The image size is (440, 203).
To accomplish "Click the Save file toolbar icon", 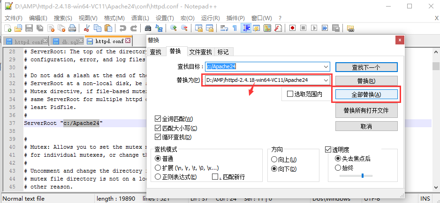I will click(x=29, y=28).
